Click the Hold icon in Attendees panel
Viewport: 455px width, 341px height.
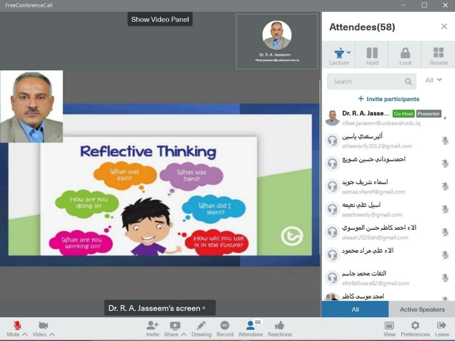pyautogui.click(x=372, y=53)
